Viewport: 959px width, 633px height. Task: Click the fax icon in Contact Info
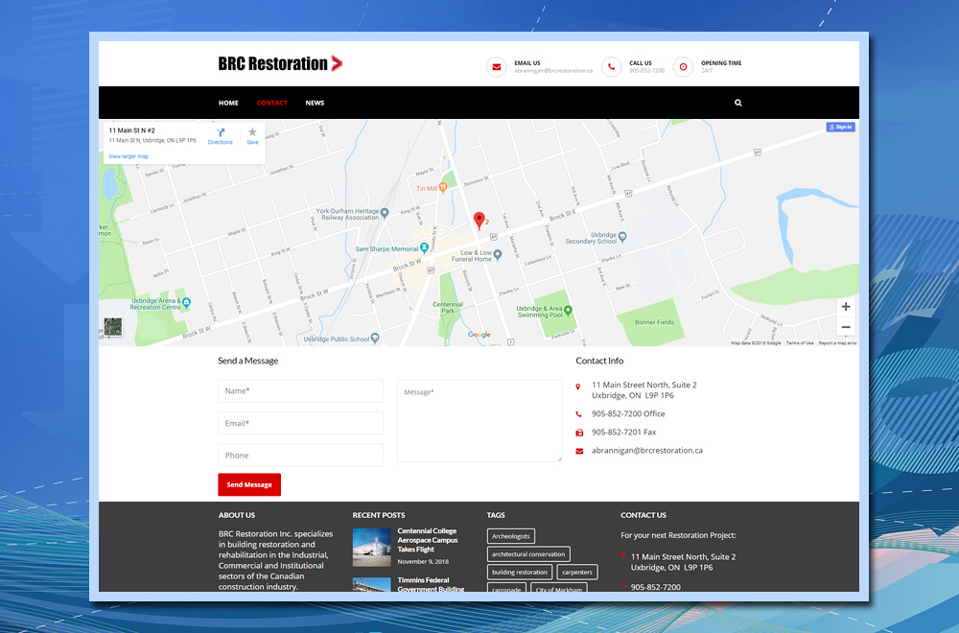point(579,433)
